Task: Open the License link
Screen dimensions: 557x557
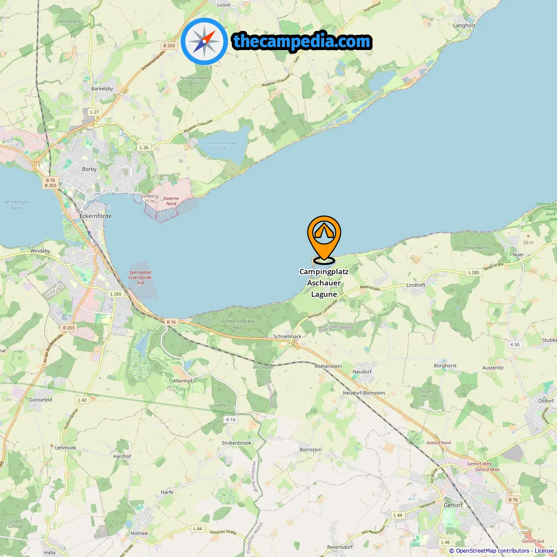Action: click(544, 550)
